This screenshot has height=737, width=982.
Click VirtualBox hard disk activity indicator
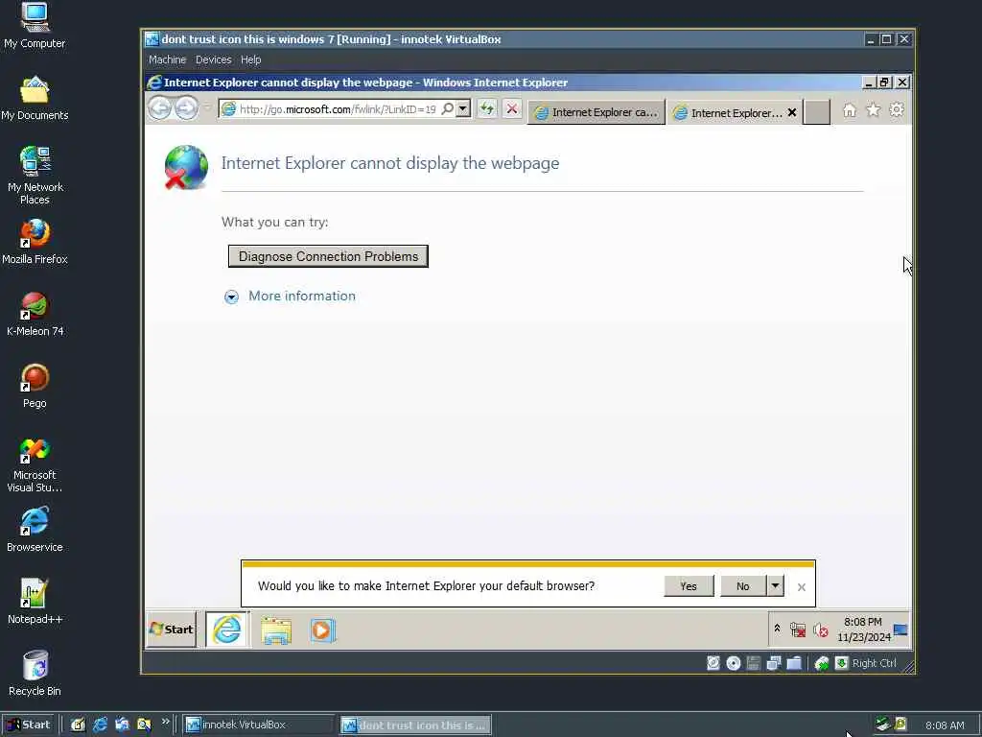(x=713, y=663)
